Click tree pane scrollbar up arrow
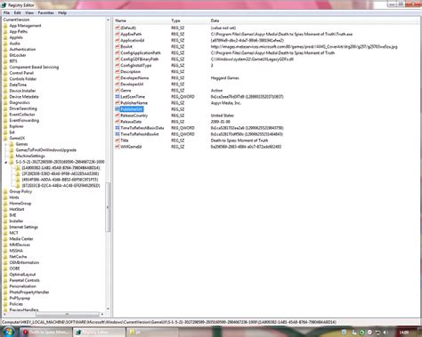422x337 pixels. [x=108, y=20]
